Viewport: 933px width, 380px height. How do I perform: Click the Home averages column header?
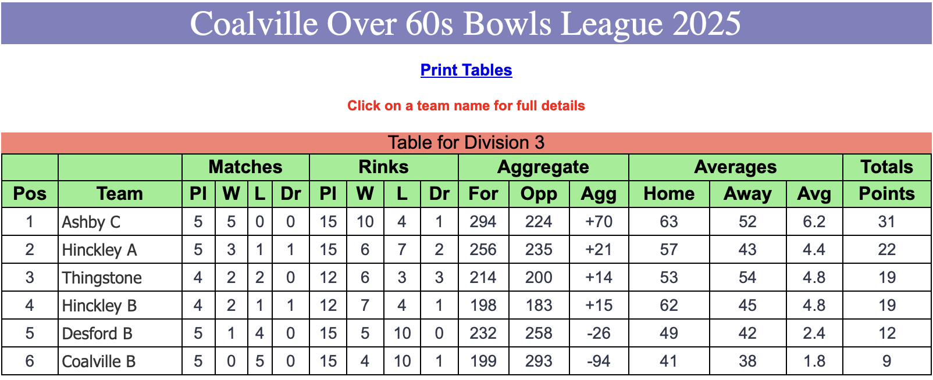pos(669,193)
